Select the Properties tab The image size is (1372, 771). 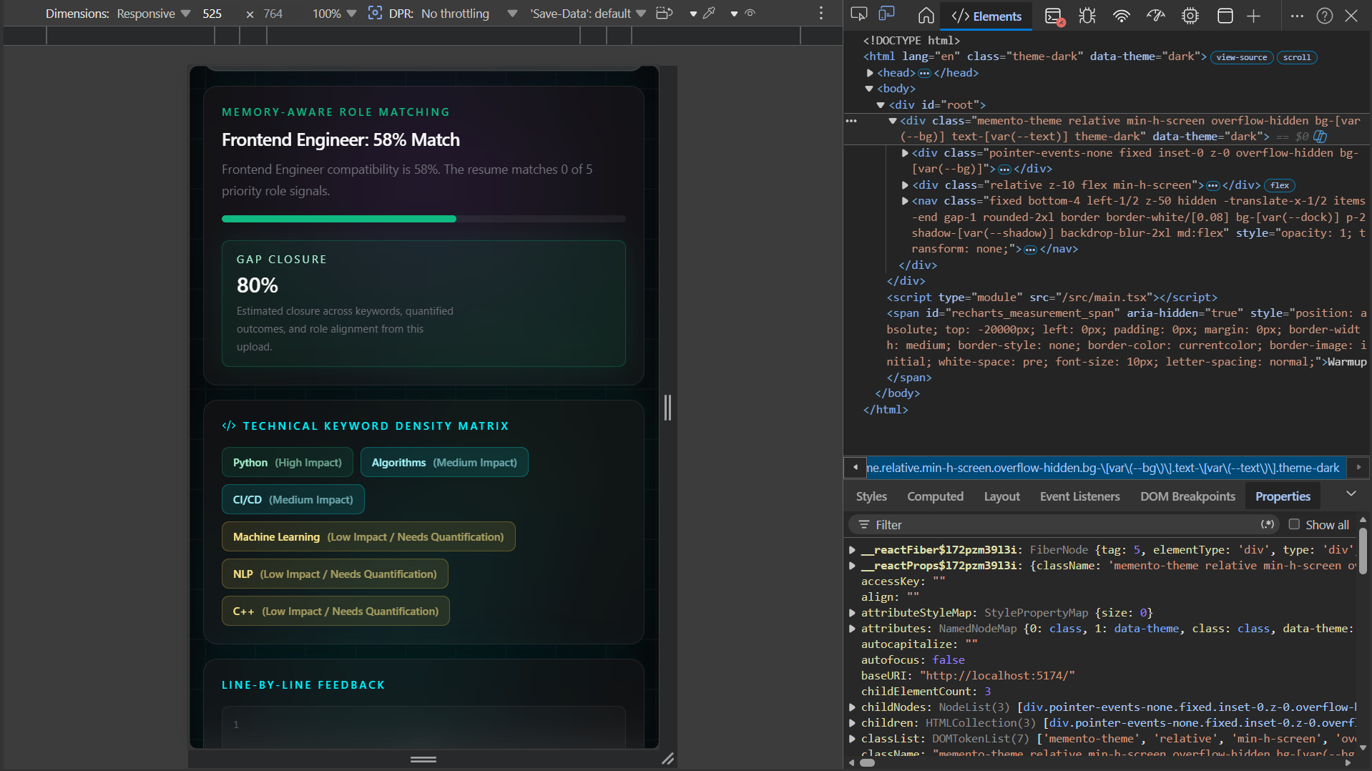(x=1283, y=496)
